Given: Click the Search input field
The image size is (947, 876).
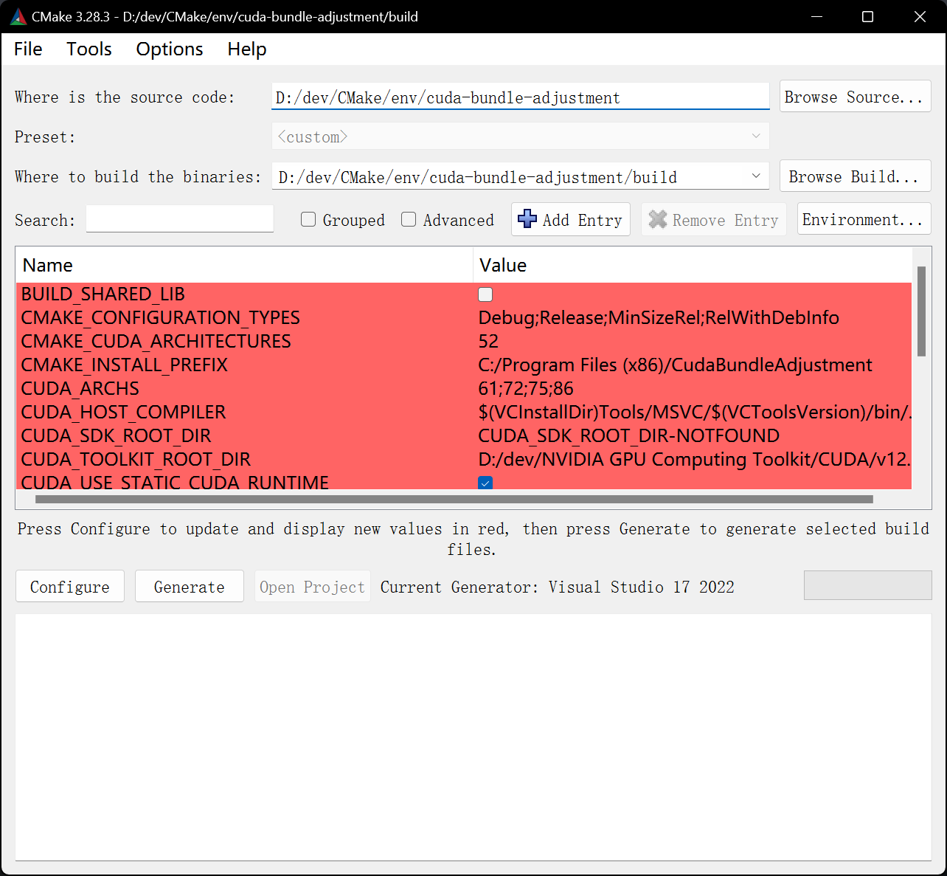Looking at the screenshot, I should [x=180, y=219].
